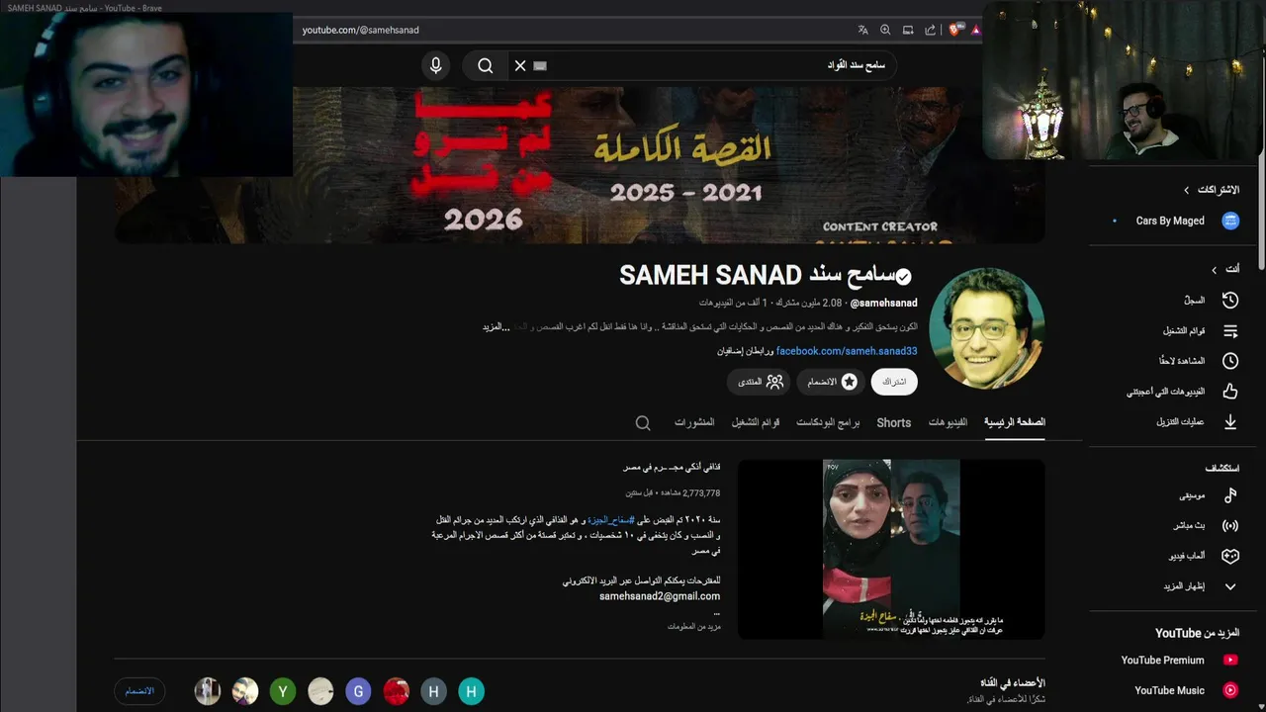Image resolution: width=1266 pixels, height=712 pixels.
Task: Click الانضمام button beside member avatars
Action: pos(139,691)
